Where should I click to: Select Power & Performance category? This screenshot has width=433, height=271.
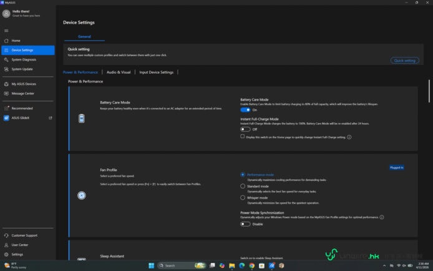(x=80, y=72)
